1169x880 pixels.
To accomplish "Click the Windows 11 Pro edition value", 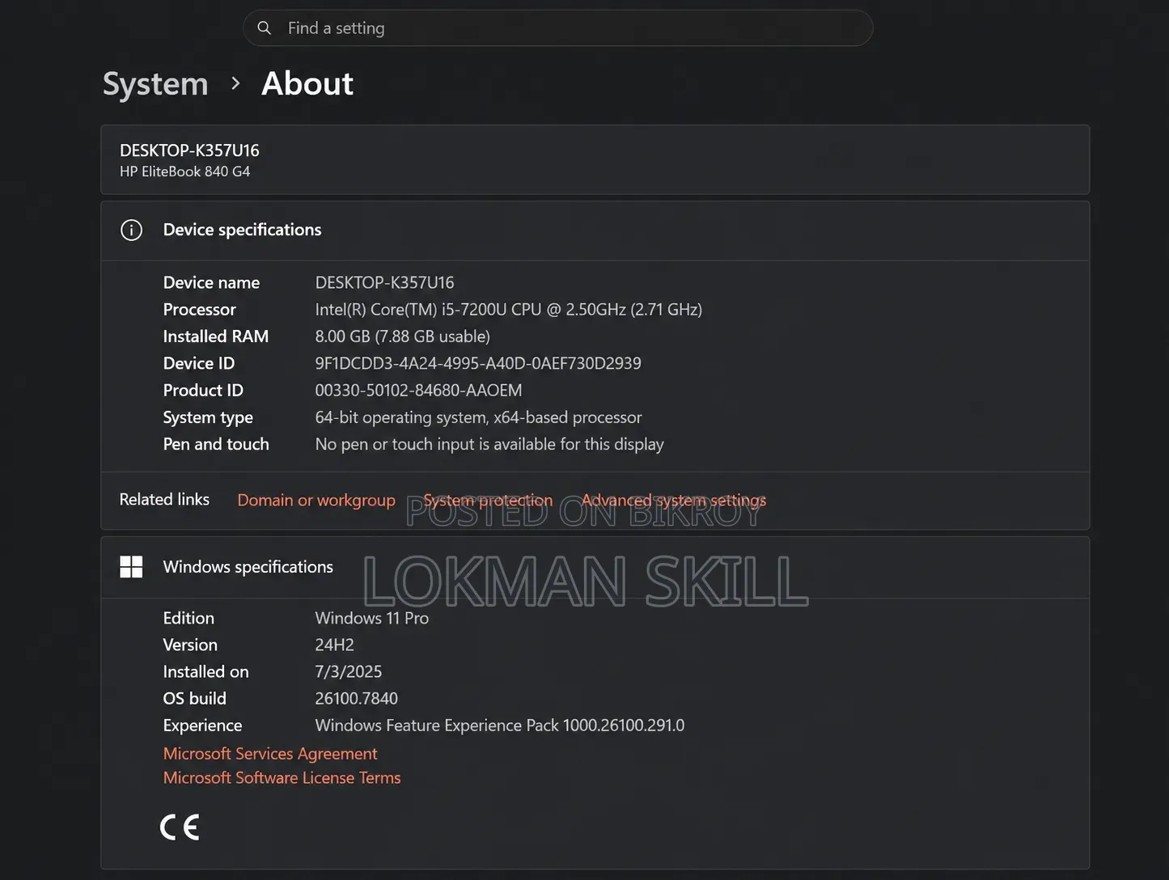I will click(371, 618).
